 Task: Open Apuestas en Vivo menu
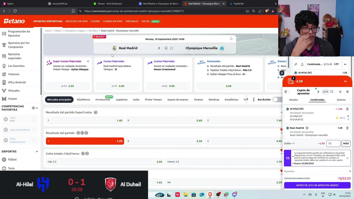(x=77, y=21)
